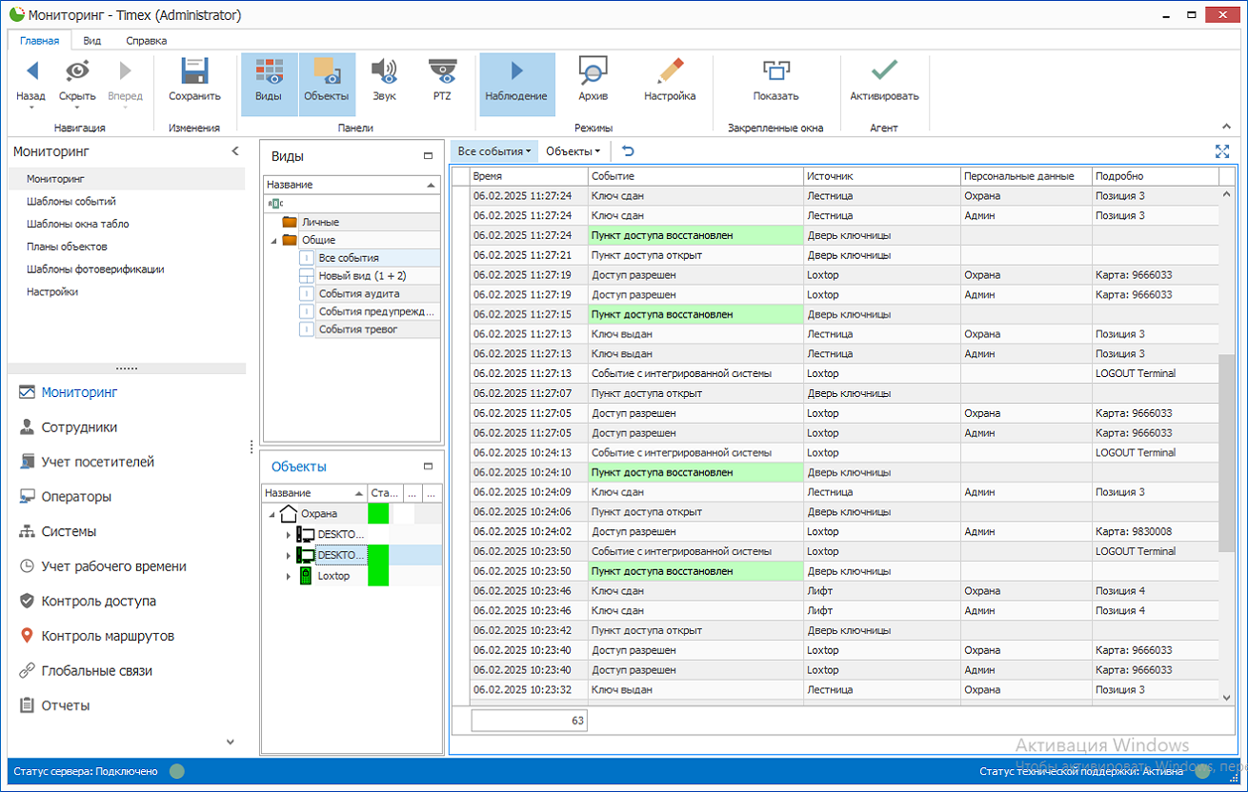The image size is (1248, 792).
Task: Click the events table vertical scrollbar
Action: pos(1227,452)
